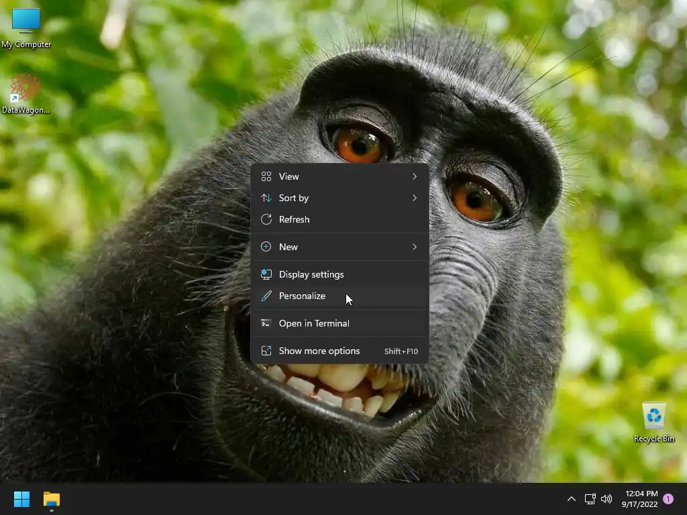Open Display settings from the context menu
Screen dimensions: 687x515
click(339, 274)
